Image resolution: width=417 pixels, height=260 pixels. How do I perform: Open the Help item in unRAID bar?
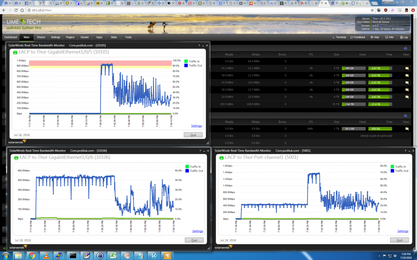point(375,37)
